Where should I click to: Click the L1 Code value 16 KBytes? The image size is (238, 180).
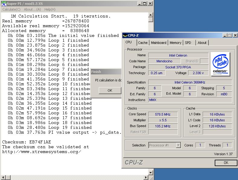(x=217, y=120)
